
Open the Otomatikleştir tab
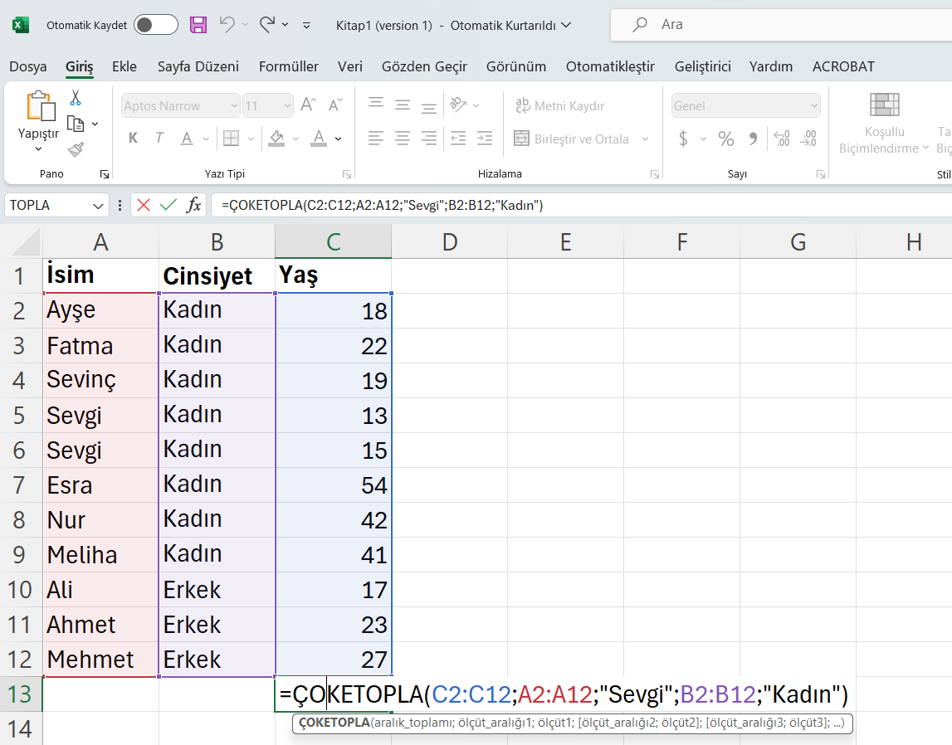tap(610, 66)
